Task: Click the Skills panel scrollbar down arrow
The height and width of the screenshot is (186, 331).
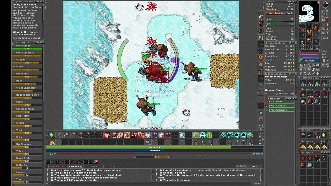Action: (x=296, y=39)
